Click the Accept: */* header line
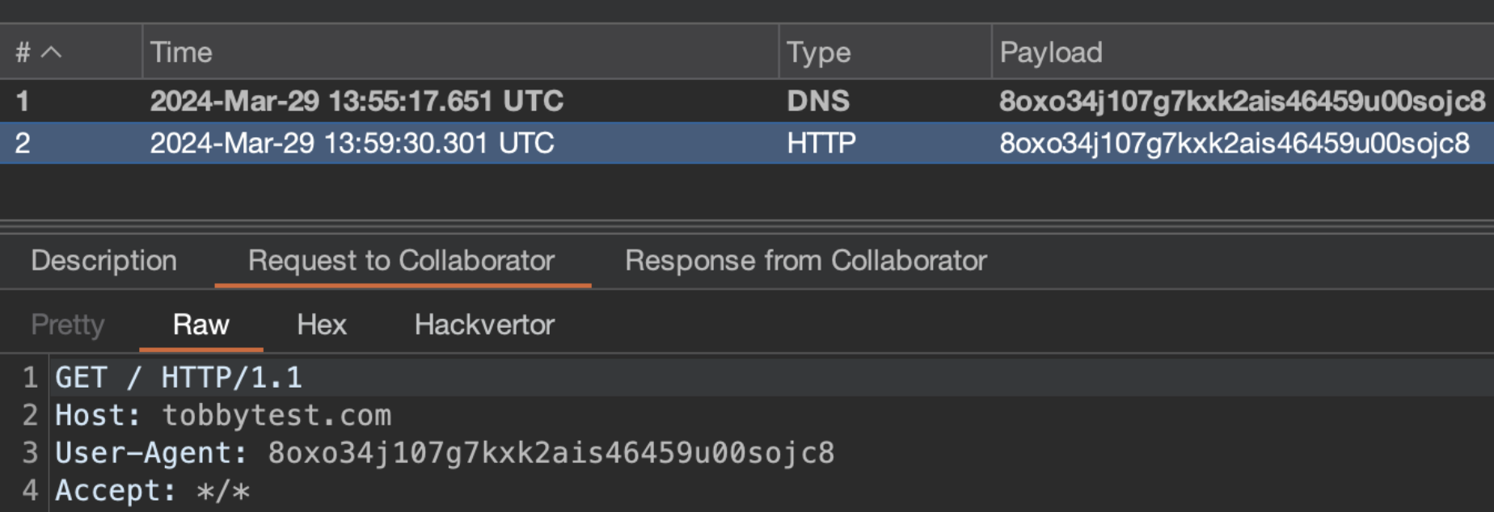 pyautogui.click(x=152, y=490)
